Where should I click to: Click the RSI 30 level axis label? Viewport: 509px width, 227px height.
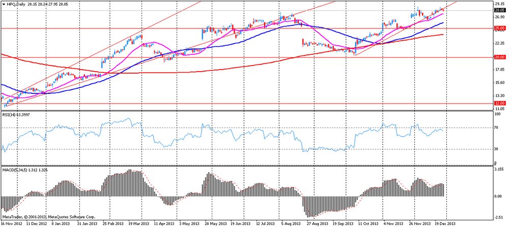point(497,149)
